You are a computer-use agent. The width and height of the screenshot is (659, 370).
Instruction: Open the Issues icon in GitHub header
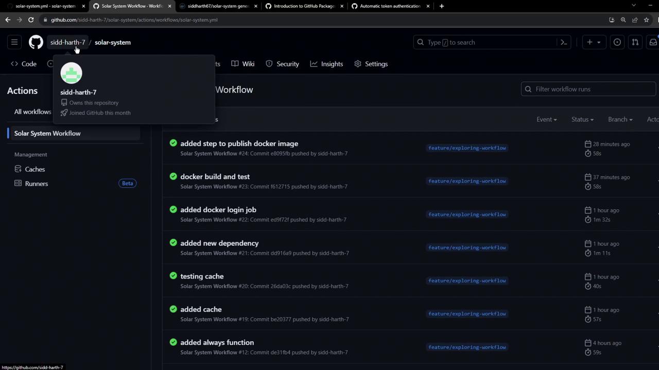click(617, 42)
